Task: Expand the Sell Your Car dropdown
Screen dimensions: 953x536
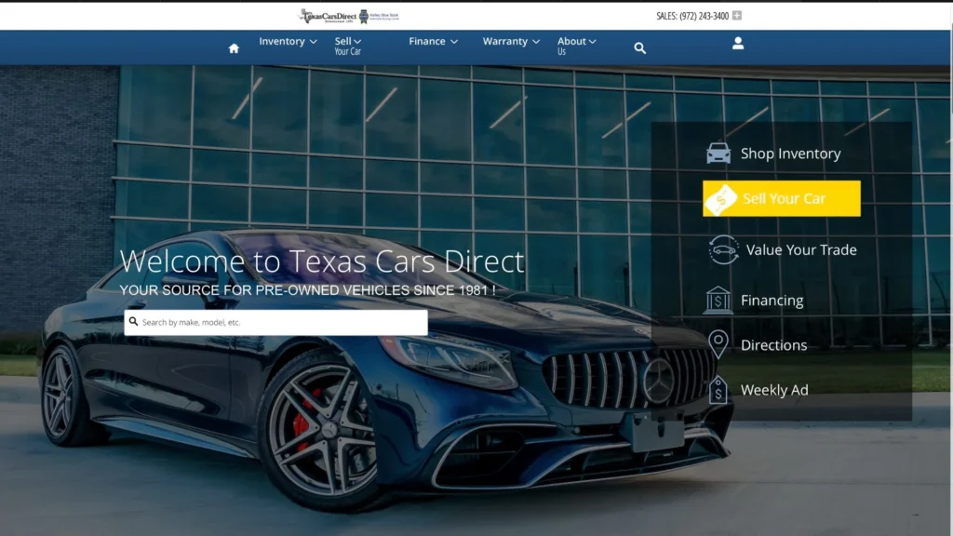Action: point(348,46)
